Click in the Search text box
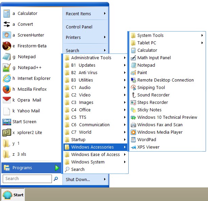This screenshot has width=208, height=201. [x=27, y=179]
